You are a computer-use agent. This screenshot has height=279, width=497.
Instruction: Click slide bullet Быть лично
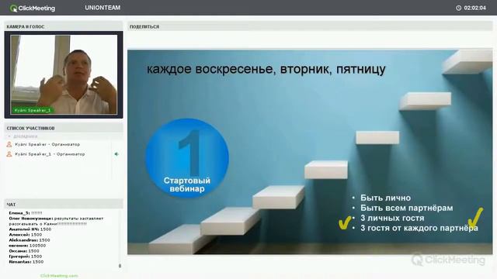click(x=385, y=198)
